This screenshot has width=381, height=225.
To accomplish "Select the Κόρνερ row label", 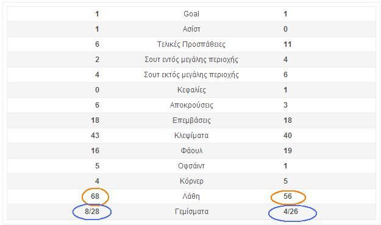I will point(191,181).
